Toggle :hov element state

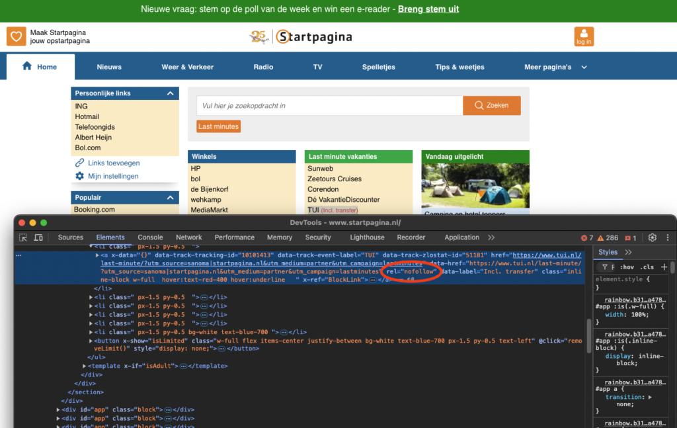click(627, 267)
